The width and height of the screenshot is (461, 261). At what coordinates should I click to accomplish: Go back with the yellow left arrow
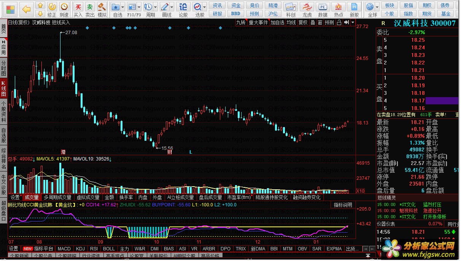[26, 9]
